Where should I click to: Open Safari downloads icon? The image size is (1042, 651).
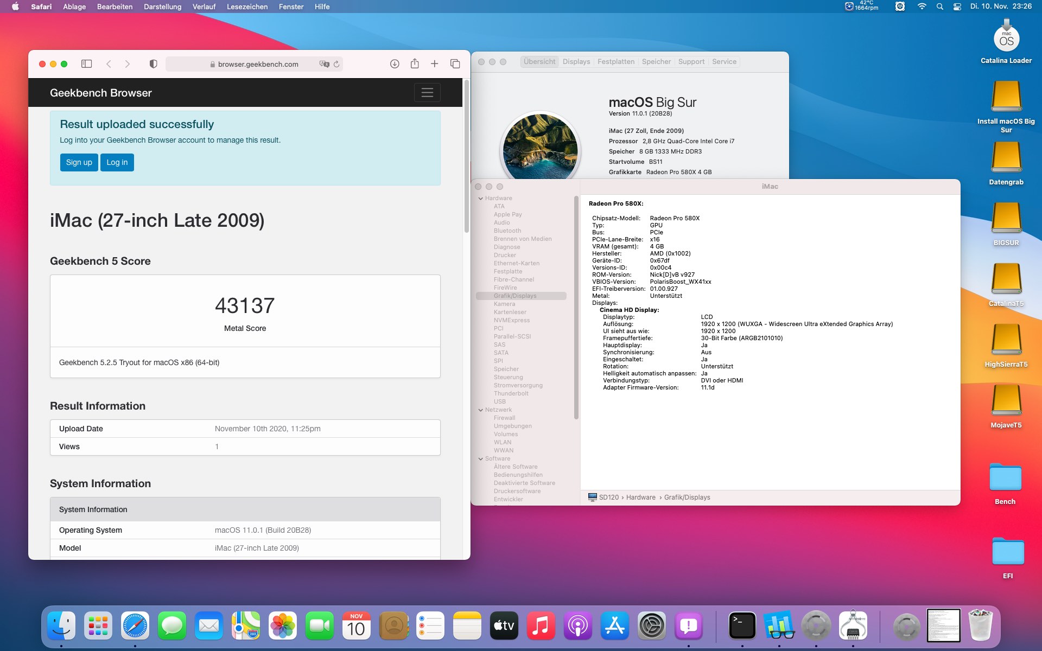(395, 64)
